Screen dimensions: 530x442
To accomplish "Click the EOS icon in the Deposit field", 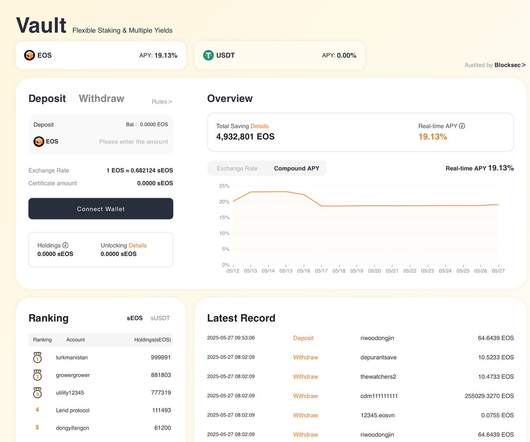I will click(x=39, y=142).
